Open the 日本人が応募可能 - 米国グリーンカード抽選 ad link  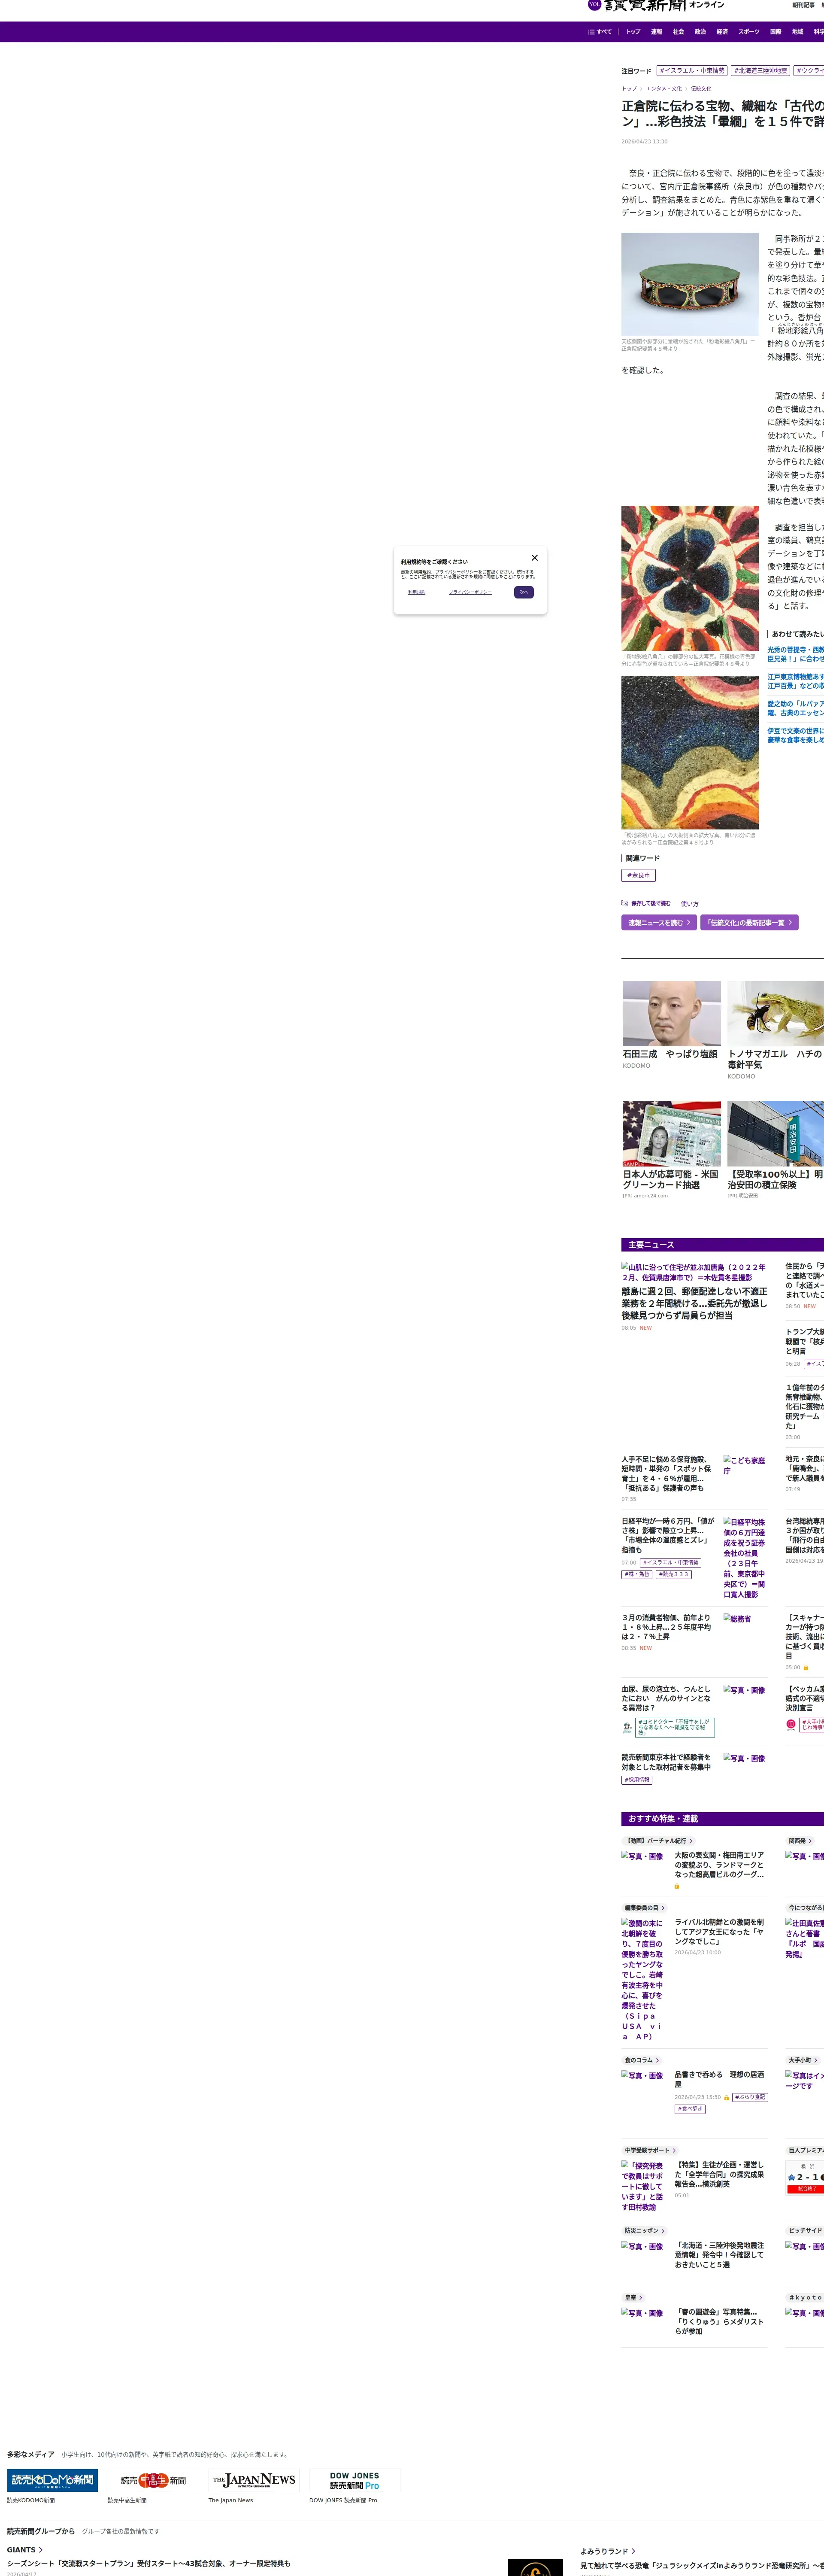point(671,1180)
